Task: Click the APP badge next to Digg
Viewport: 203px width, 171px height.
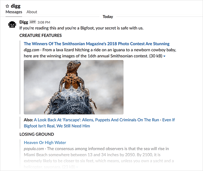Action: pyautogui.click(x=33, y=22)
